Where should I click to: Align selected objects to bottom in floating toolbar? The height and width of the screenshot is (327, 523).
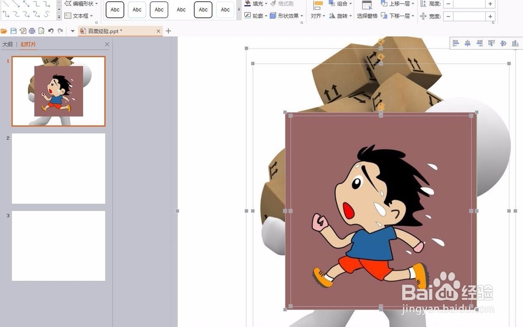point(515,43)
